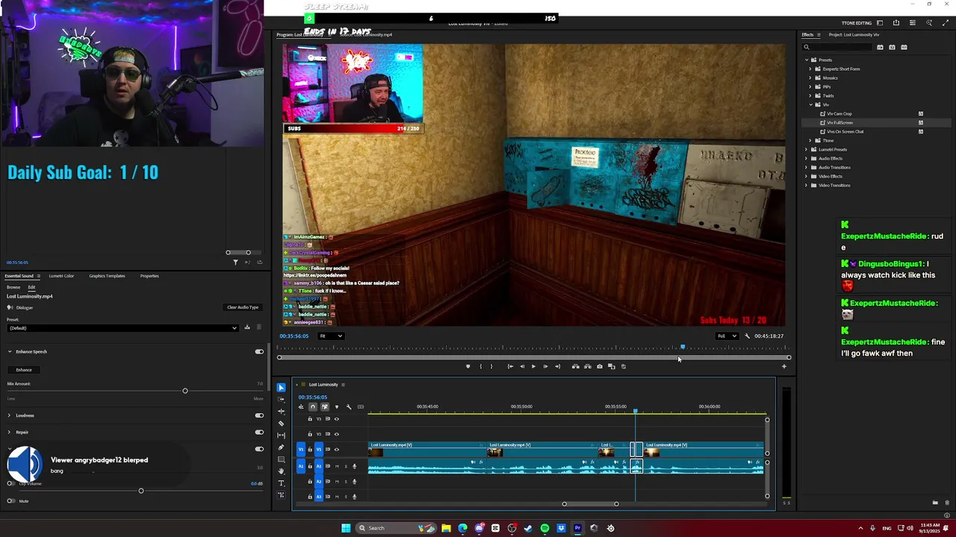Open the Preset (Default) dropdown

122,327
